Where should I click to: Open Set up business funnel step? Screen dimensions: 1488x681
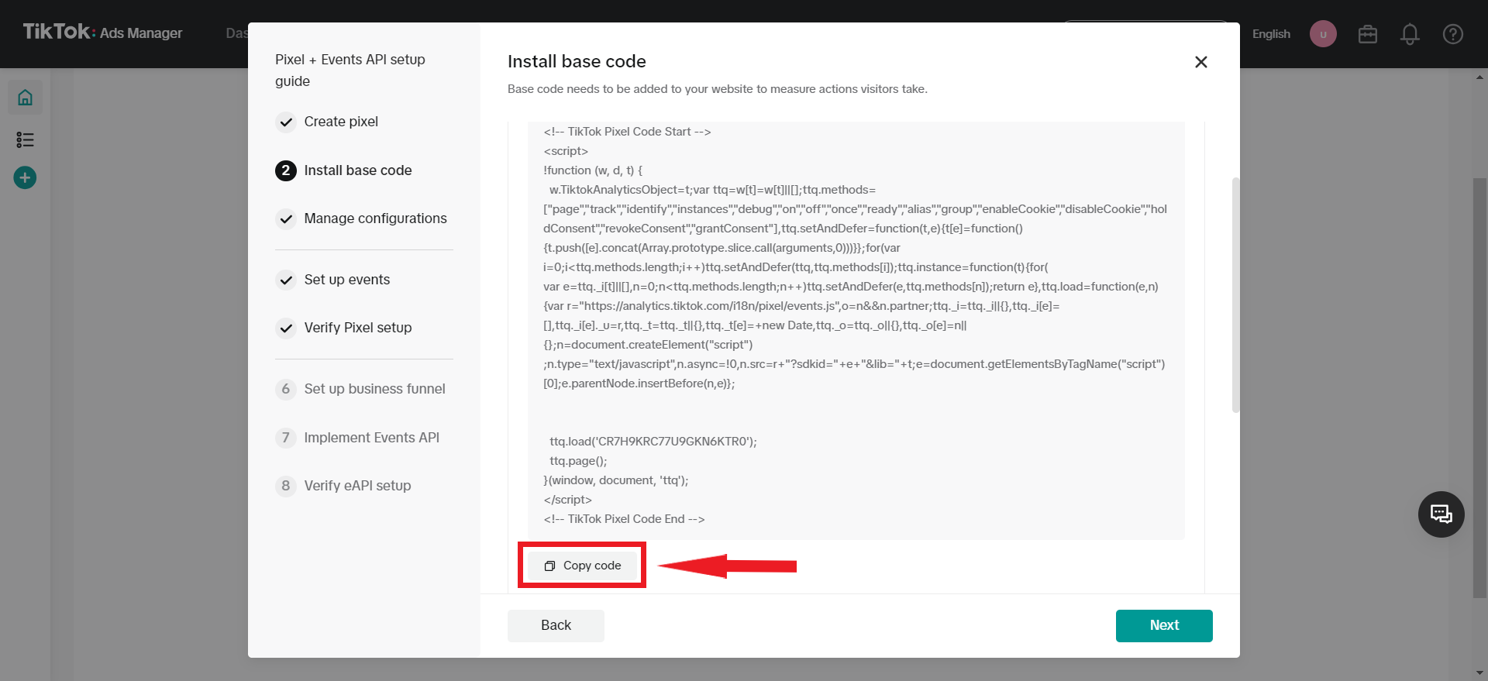pyautogui.click(x=361, y=389)
